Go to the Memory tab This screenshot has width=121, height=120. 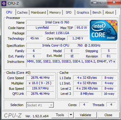pyautogui.click(x=55, y=12)
